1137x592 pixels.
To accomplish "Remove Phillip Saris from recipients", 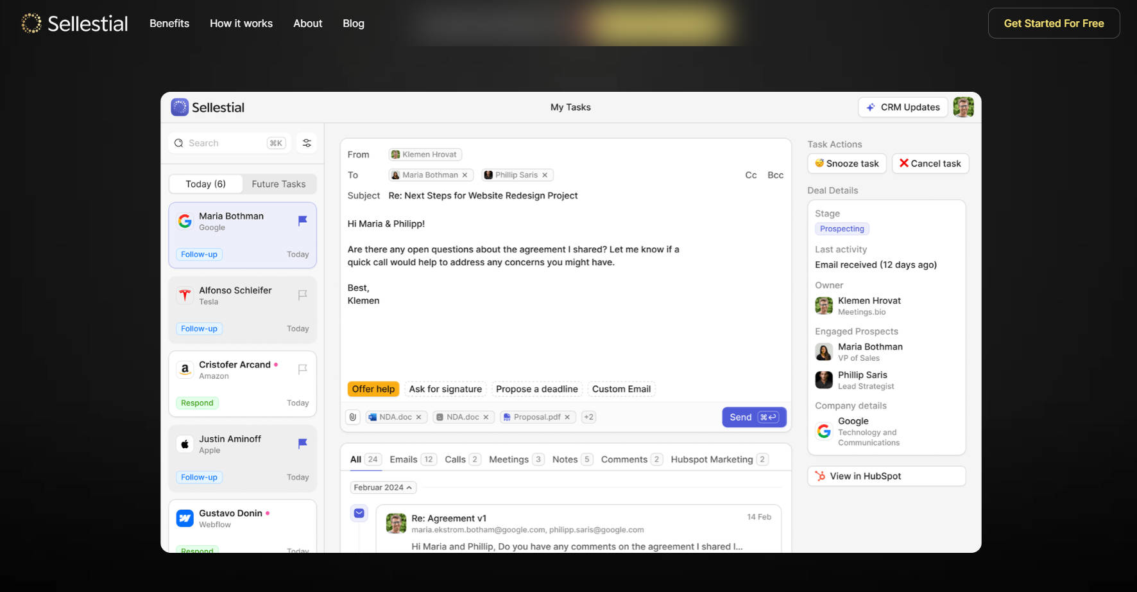I will (545, 175).
